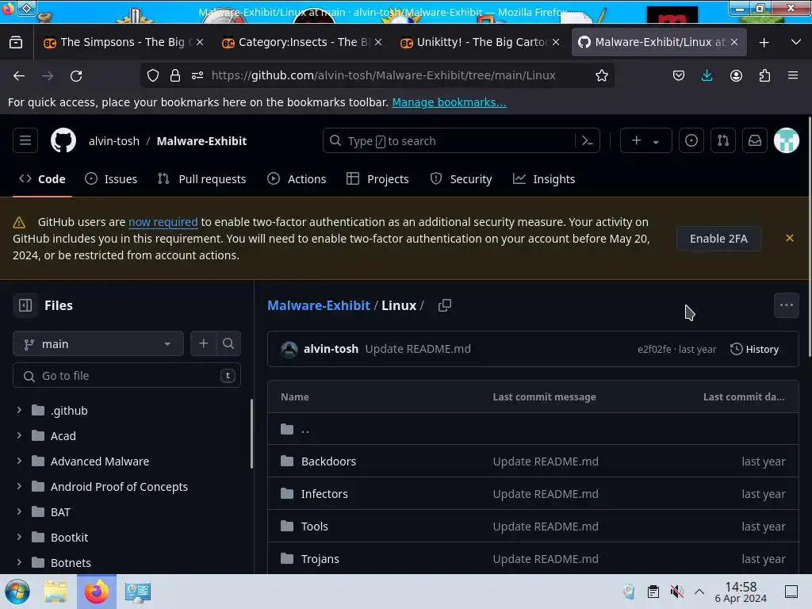Open the Backdoors folder
The height and width of the screenshot is (609, 812).
click(328, 462)
